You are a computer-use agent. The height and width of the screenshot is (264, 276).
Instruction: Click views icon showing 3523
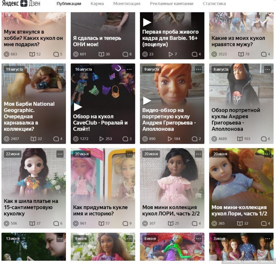pyautogui.click(x=214, y=54)
